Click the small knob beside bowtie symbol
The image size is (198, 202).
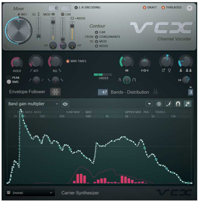tap(186, 80)
